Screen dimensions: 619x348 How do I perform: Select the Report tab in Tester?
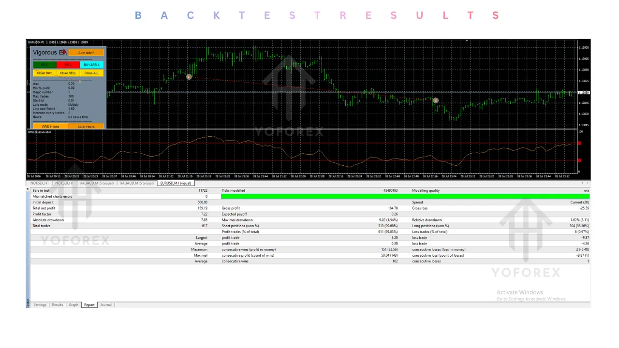89,305
